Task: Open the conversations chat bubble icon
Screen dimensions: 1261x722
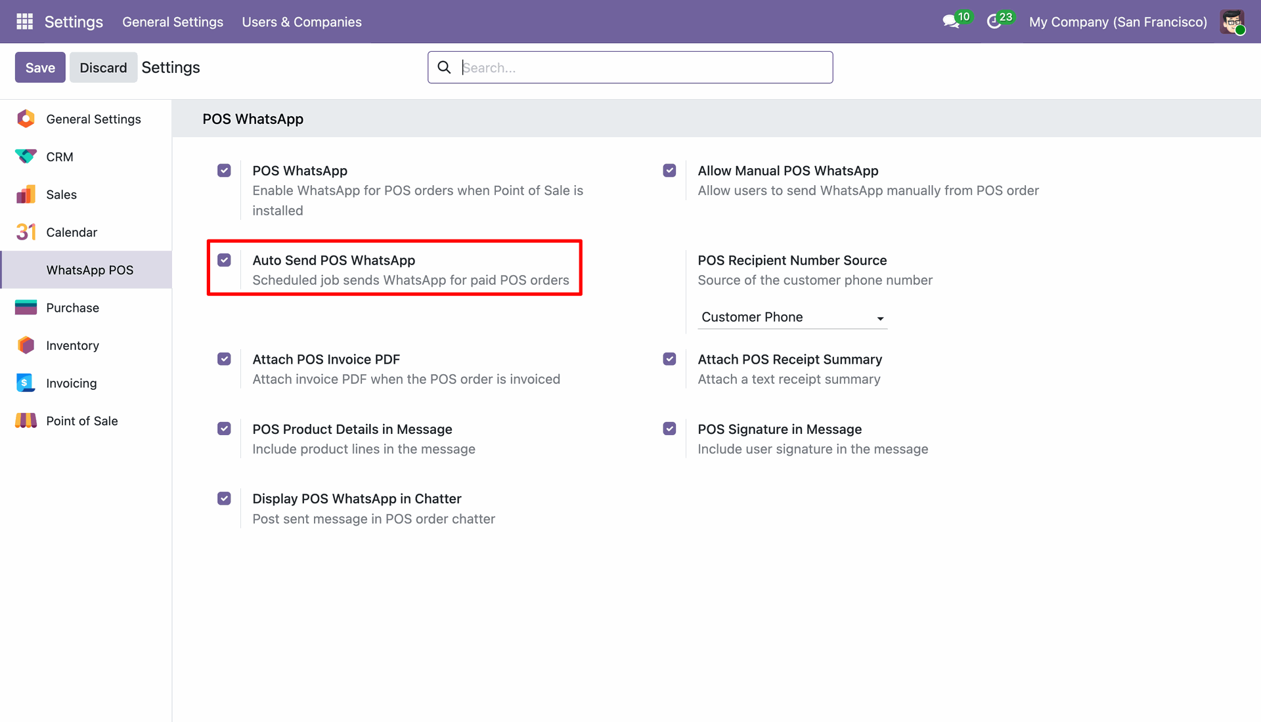Action: tap(950, 22)
